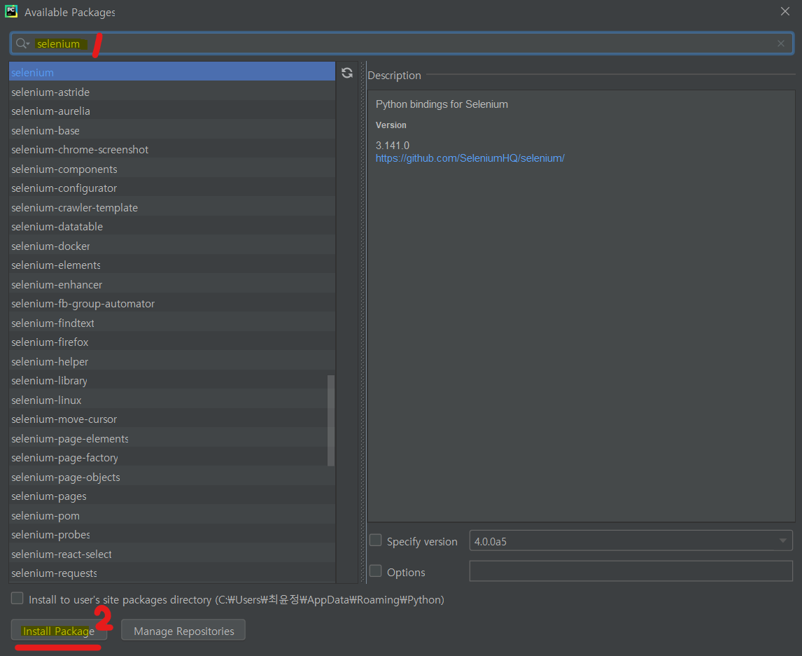This screenshot has height=656, width=802.
Task: Open the version dropdown showing 4.0.0a5
Action: (631, 541)
